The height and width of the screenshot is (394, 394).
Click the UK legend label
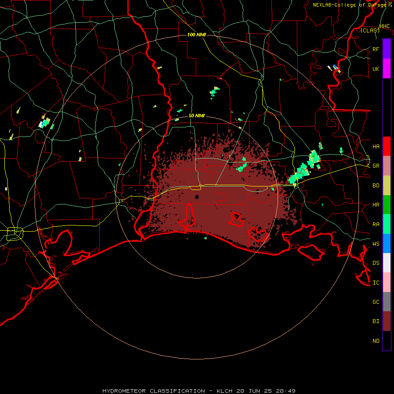coord(376,69)
